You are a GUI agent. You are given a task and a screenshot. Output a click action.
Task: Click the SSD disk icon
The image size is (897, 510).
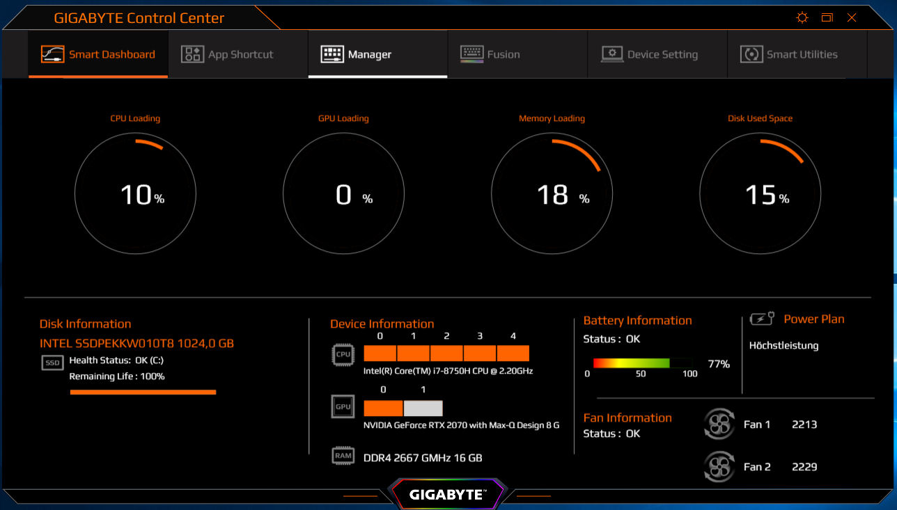tap(53, 362)
